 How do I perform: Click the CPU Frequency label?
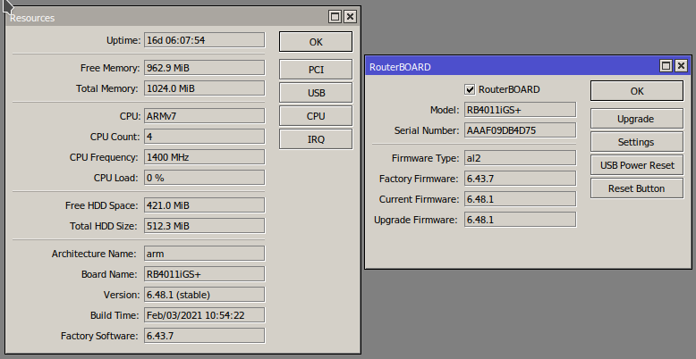tap(104, 157)
